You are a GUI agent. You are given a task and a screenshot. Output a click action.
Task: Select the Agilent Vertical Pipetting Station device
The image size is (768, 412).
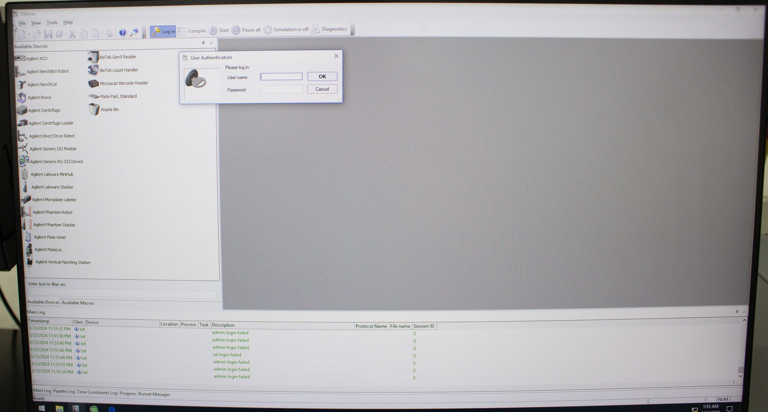(58, 262)
